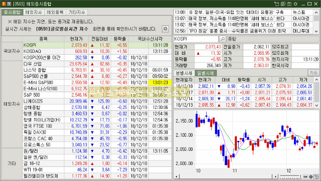Select the E-Mini S&P500 row

pos(97,83)
